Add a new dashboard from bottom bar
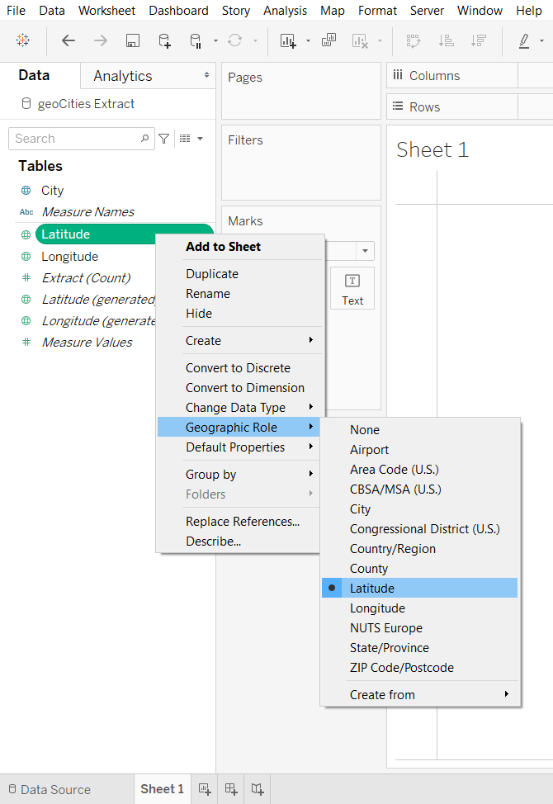 [231, 789]
